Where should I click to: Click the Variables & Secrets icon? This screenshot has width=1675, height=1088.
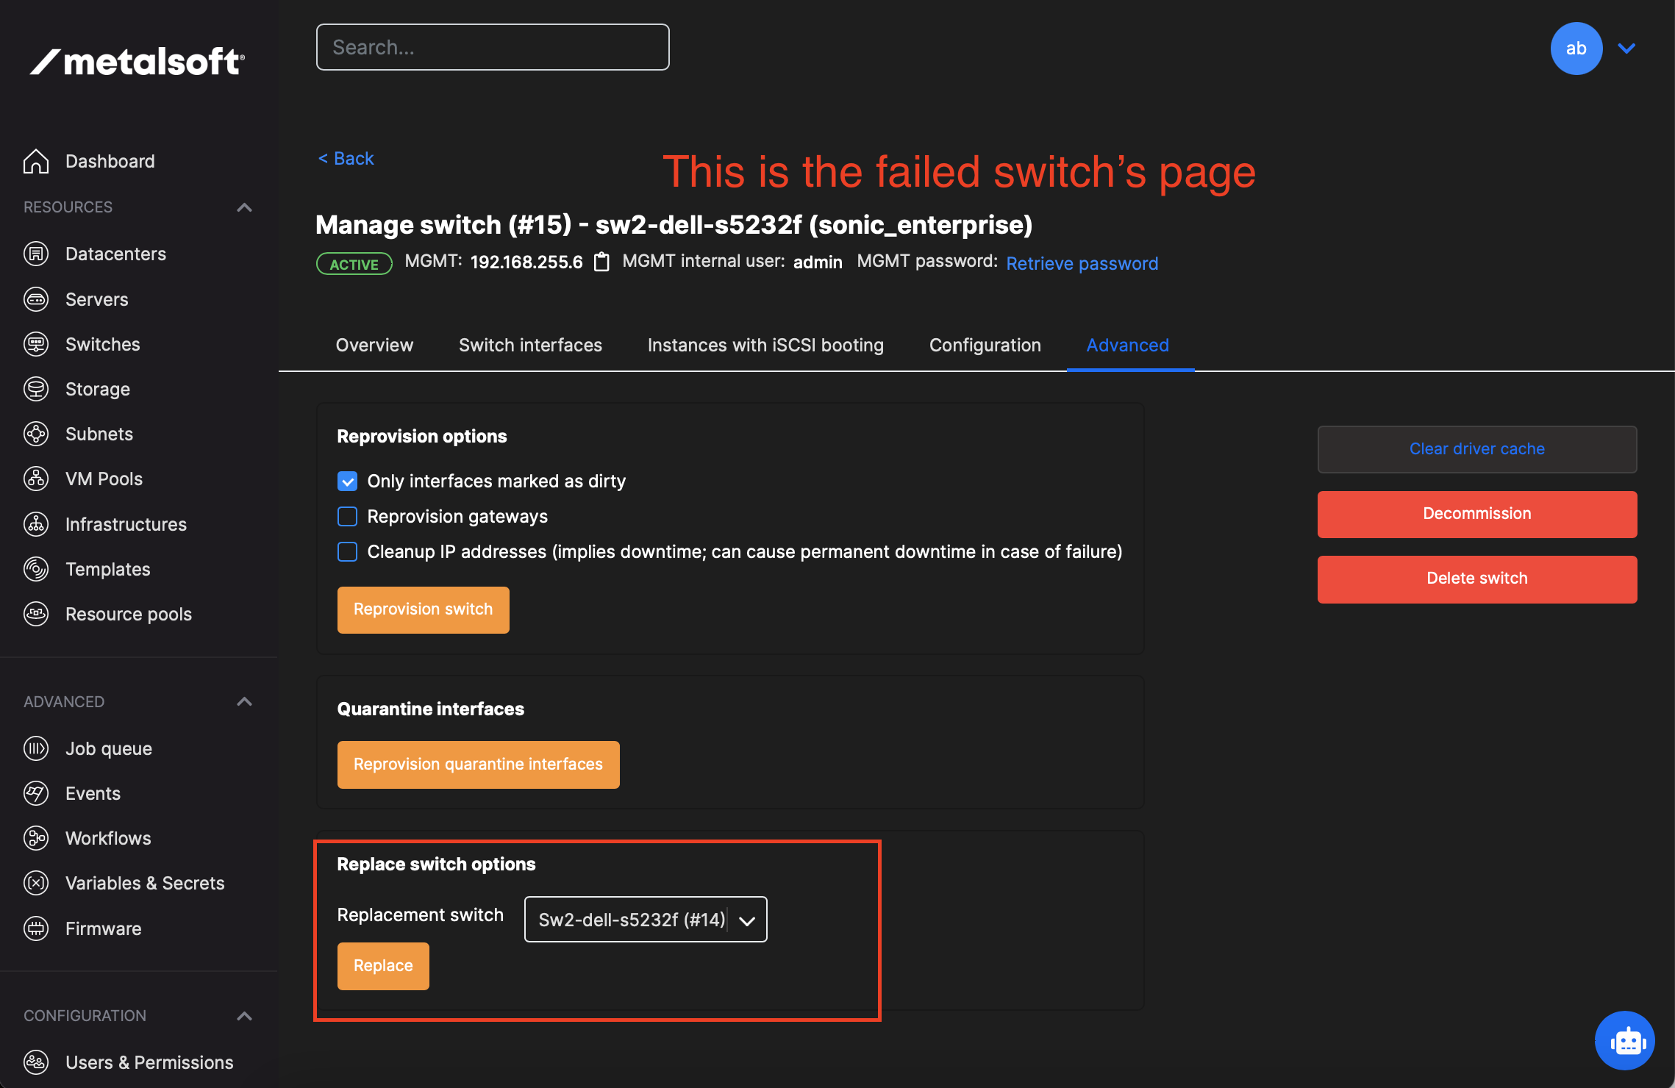click(x=36, y=883)
